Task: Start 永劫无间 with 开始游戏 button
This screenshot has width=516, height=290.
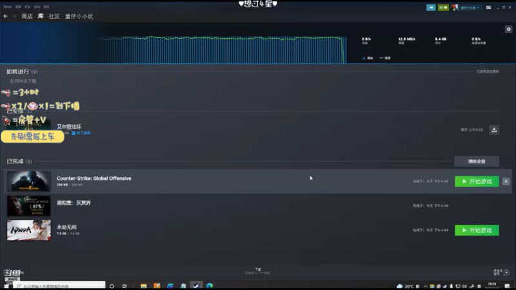Action: point(477,230)
